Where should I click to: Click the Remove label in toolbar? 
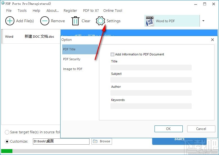coord(58,21)
